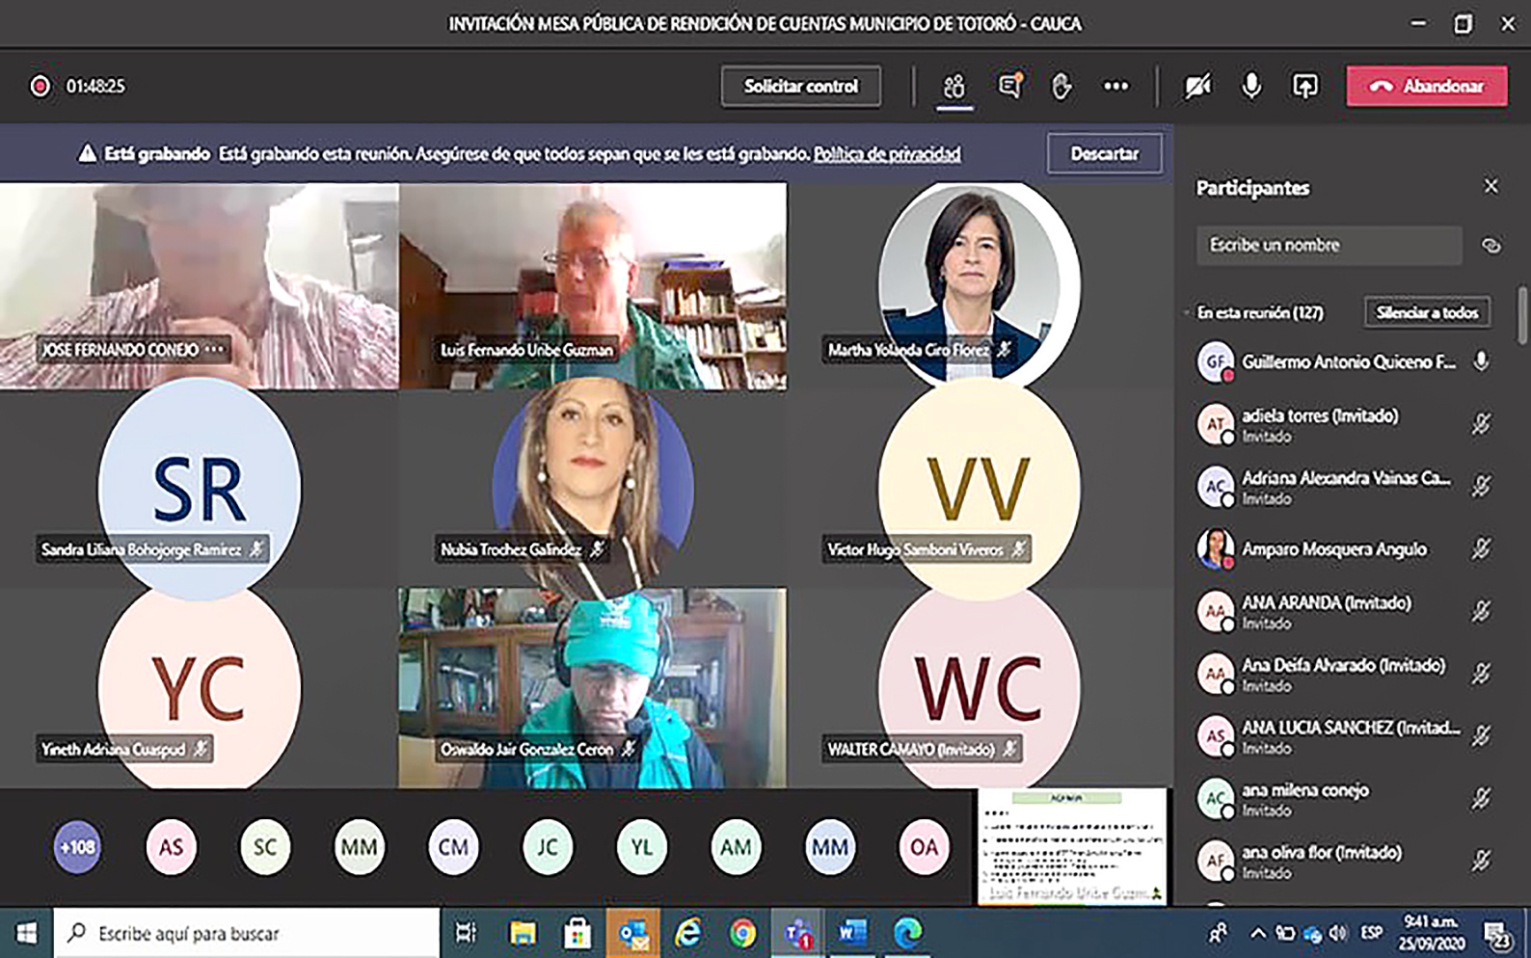
Task: Close the Participantes panel
Action: pyautogui.click(x=1491, y=186)
